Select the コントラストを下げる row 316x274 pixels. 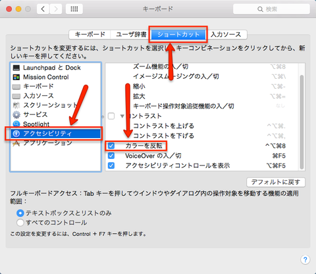coord(202,136)
